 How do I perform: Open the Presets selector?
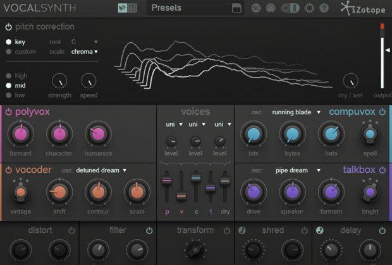[195, 8]
